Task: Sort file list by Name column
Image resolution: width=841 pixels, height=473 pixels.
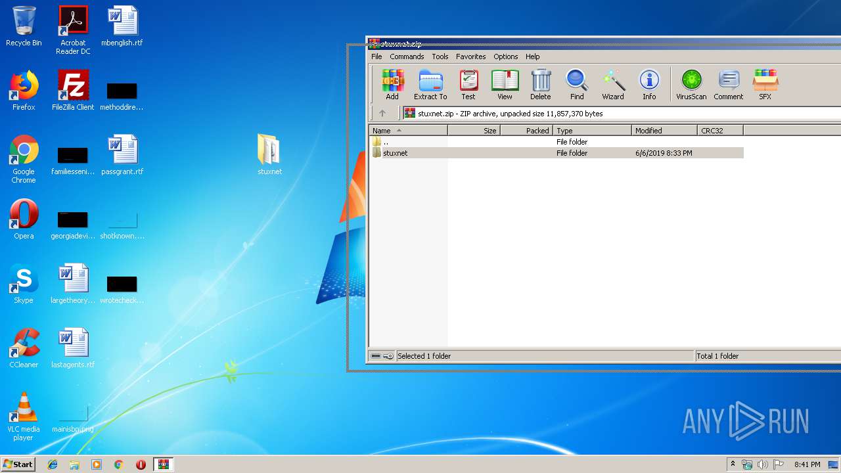Action: tap(408, 131)
